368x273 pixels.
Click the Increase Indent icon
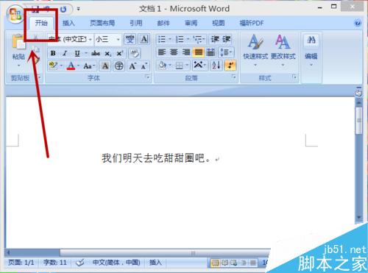point(226,39)
